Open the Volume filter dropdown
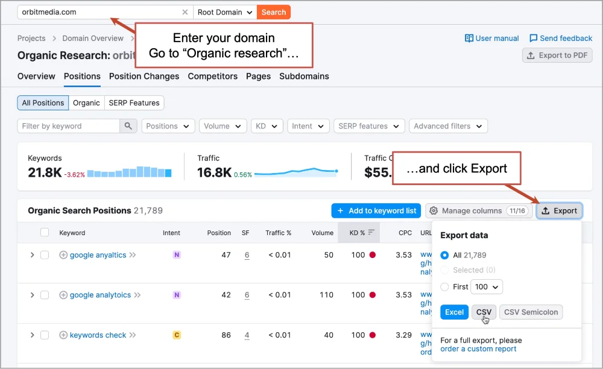This screenshot has width=603, height=369. (223, 126)
